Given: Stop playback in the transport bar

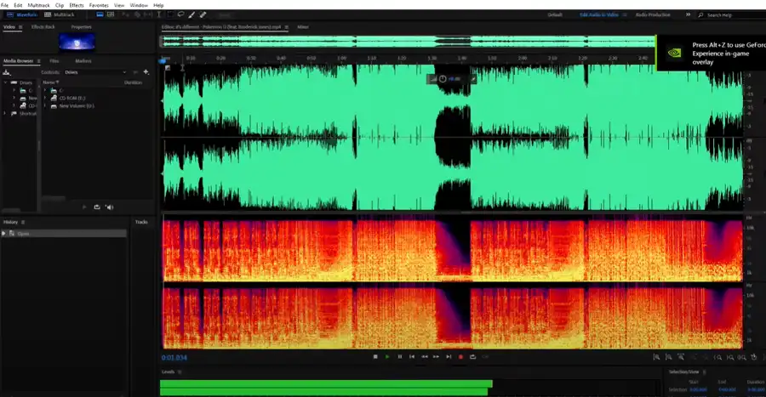Looking at the screenshot, I should click(375, 356).
